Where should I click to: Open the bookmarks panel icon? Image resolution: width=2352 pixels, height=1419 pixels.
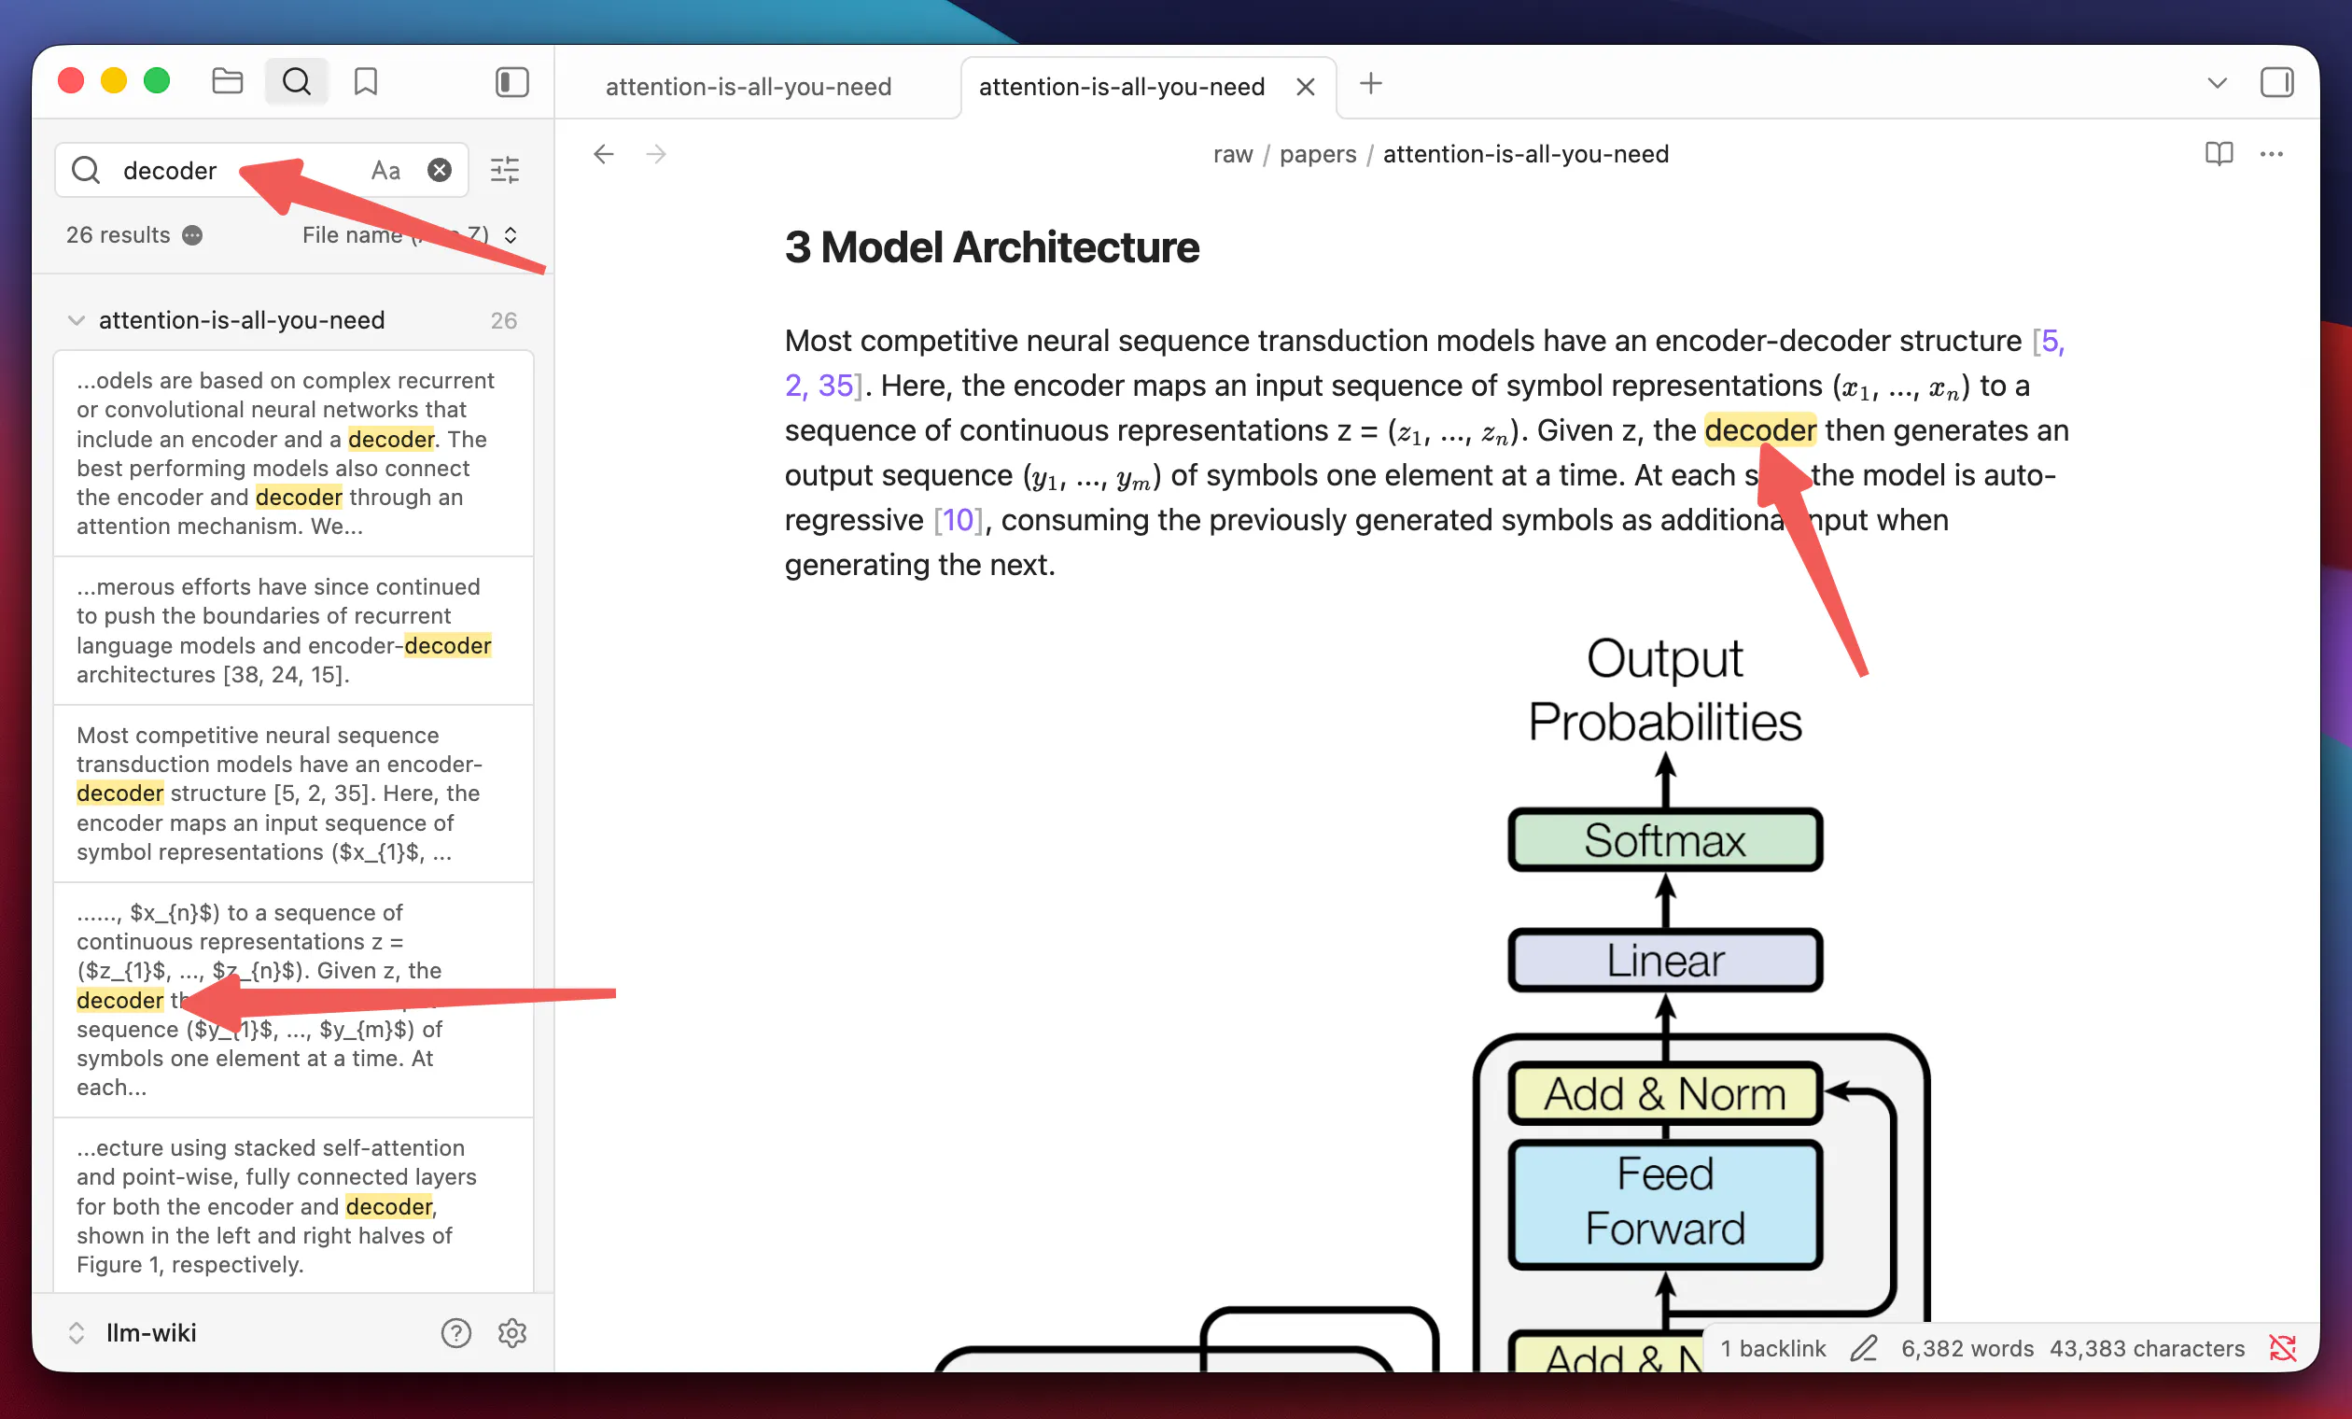tap(366, 82)
